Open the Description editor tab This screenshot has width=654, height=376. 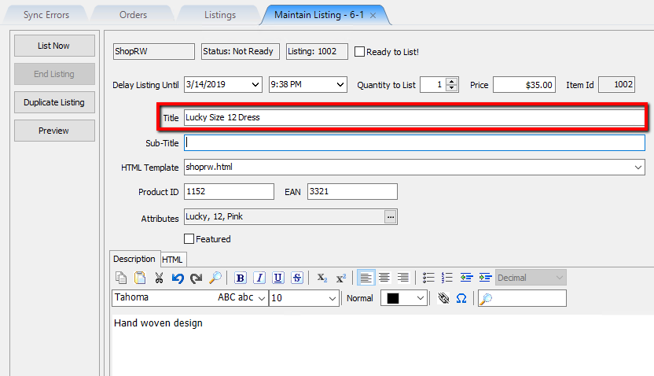coord(134,259)
